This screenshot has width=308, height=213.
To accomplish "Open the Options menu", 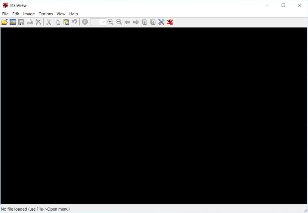I will (46, 14).
